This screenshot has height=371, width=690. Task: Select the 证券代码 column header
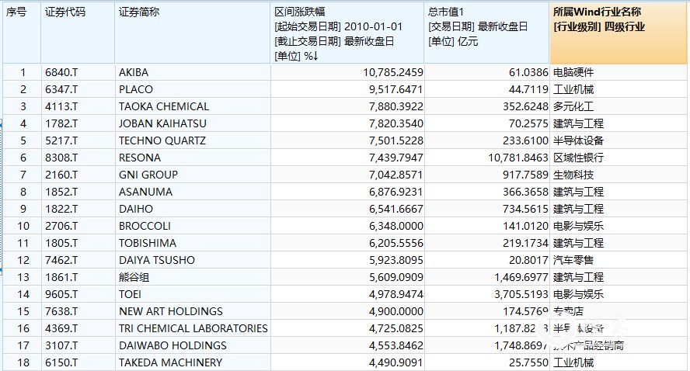[78, 33]
